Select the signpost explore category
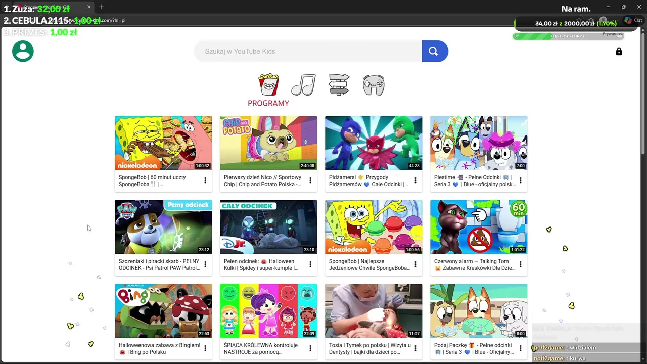The width and height of the screenshot is (647, 364). click(x=339, y=84)
